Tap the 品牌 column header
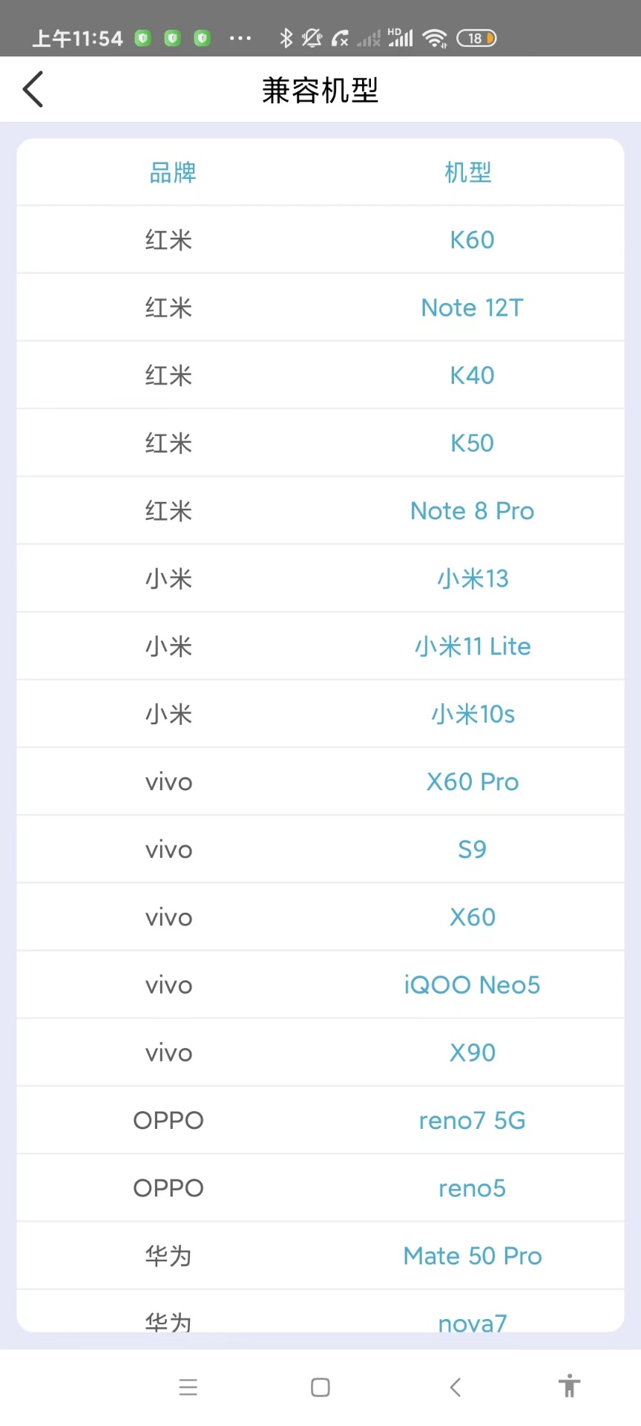641x1426 pixels. (173, 172)
